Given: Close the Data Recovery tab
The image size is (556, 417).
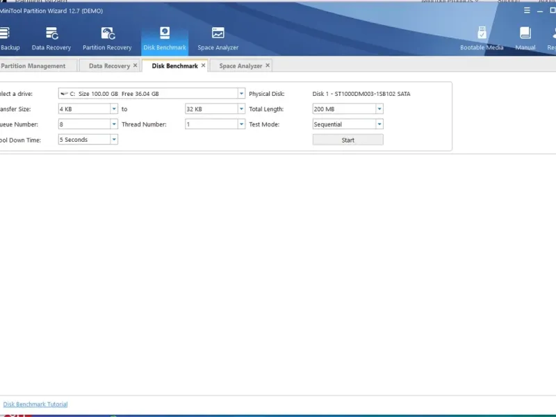Looking at the screenshot, I should coord(135,65).
